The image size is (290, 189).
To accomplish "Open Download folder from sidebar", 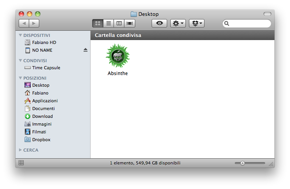I will pyautogui.click(x=42, y=116).
